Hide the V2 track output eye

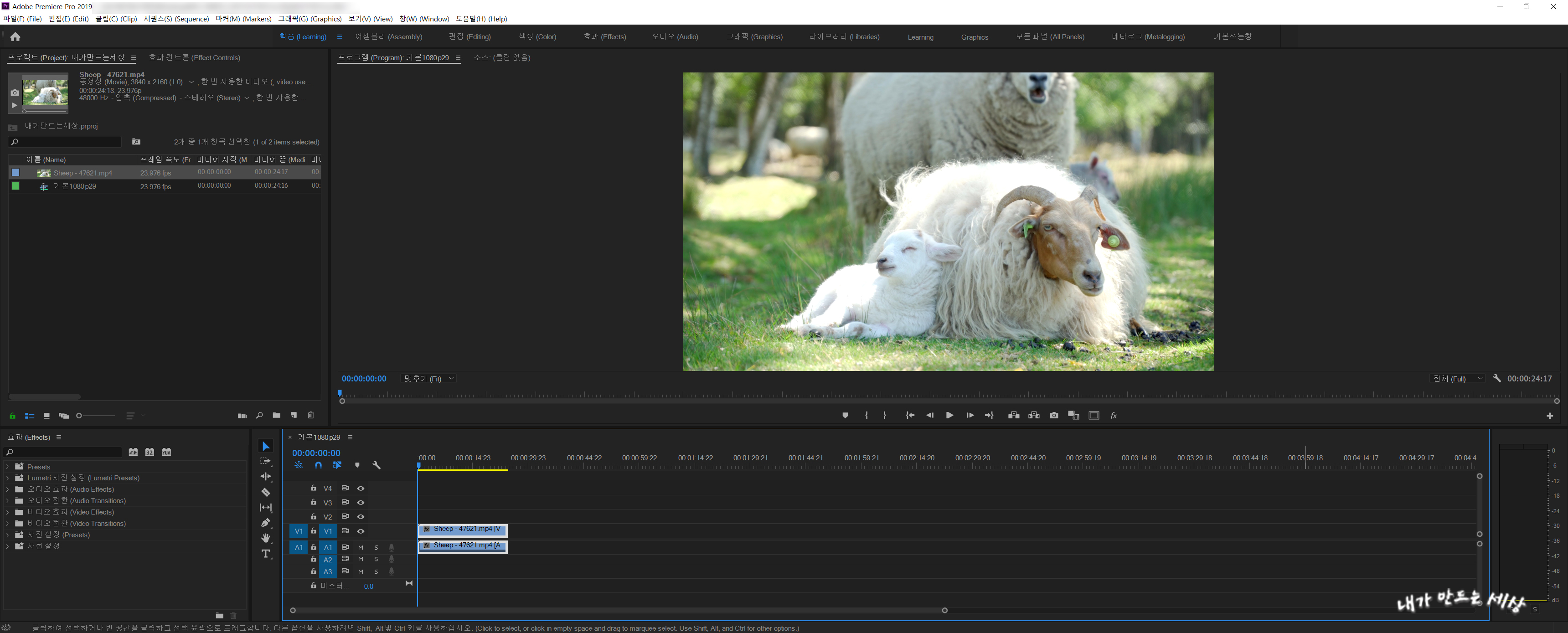[x=361, y=517]
